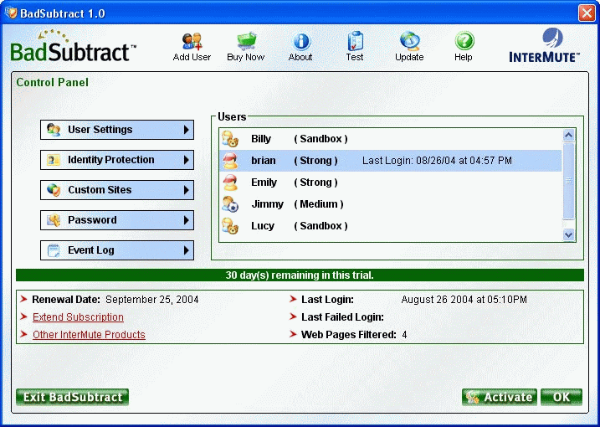Click the title bar shield icon
This screenshot has width=600, height=427.
12,13
